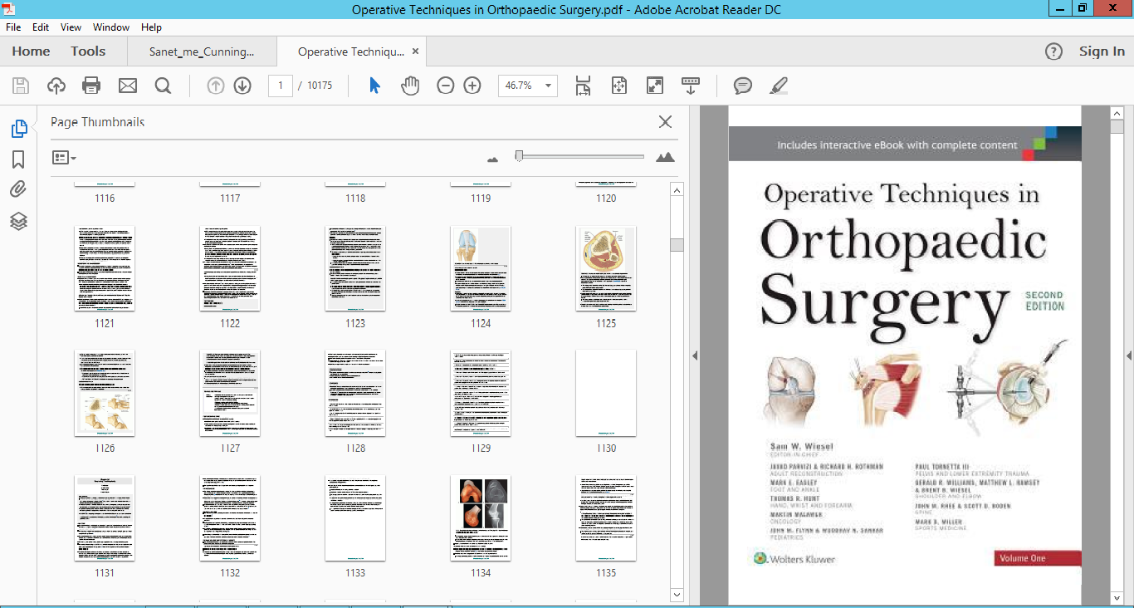This screenshot has width=1134, height=608.
Task: Go to previous page arrow
Action: [216, 86]
